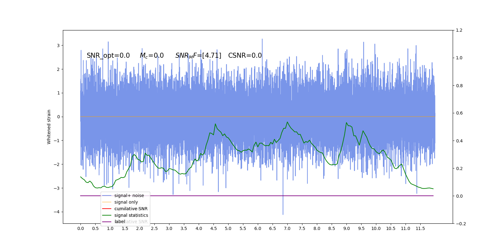Click x-axis tick label '10.5'
This screenshot has height=251, width=503.
391,228
